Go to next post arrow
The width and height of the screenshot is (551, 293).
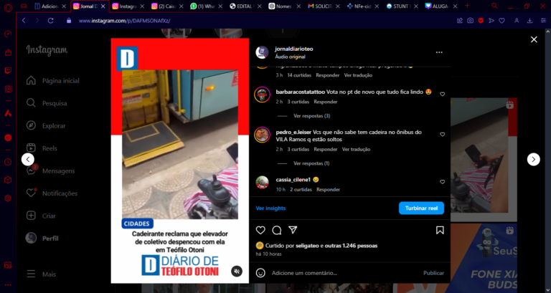click(534, 159)
